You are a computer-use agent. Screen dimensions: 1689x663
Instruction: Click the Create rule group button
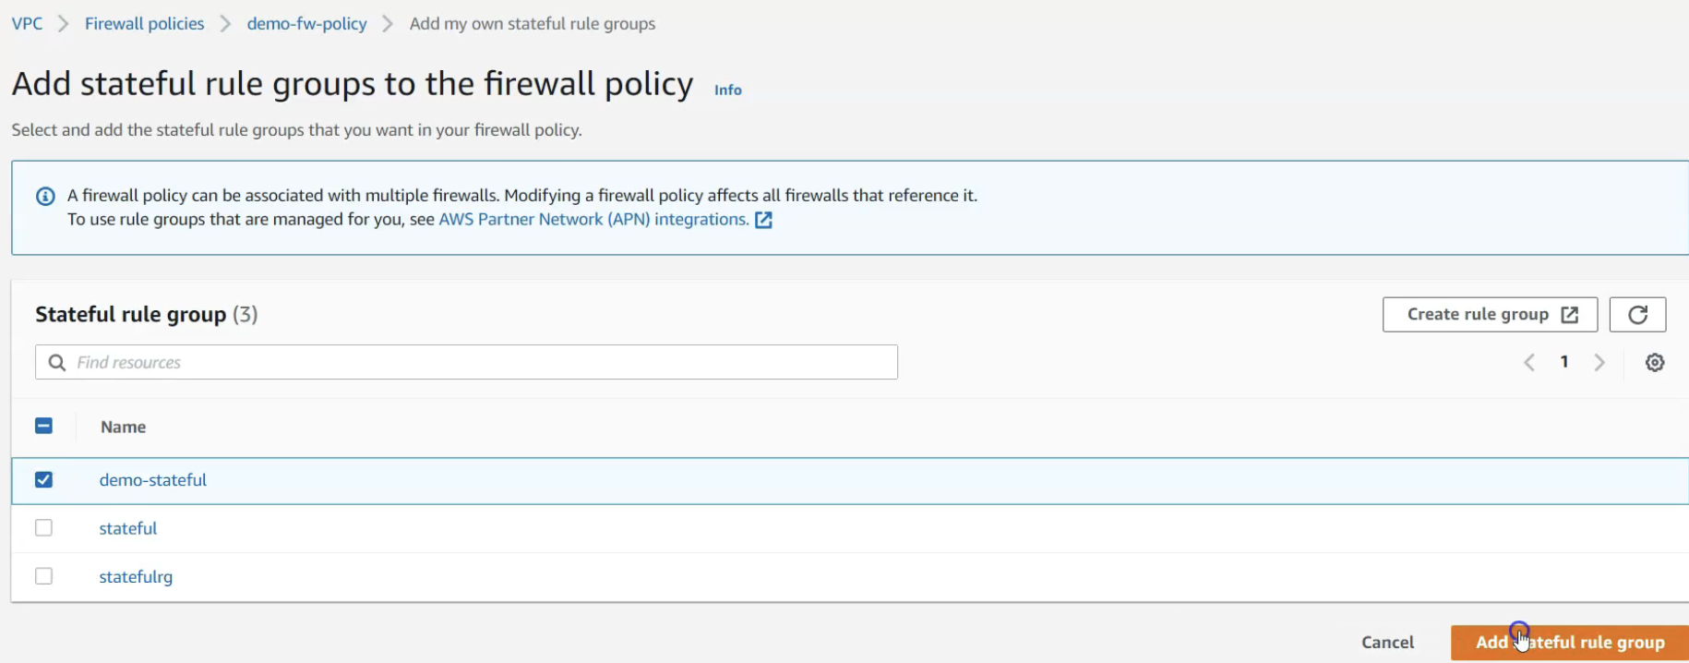[1489, 315]
